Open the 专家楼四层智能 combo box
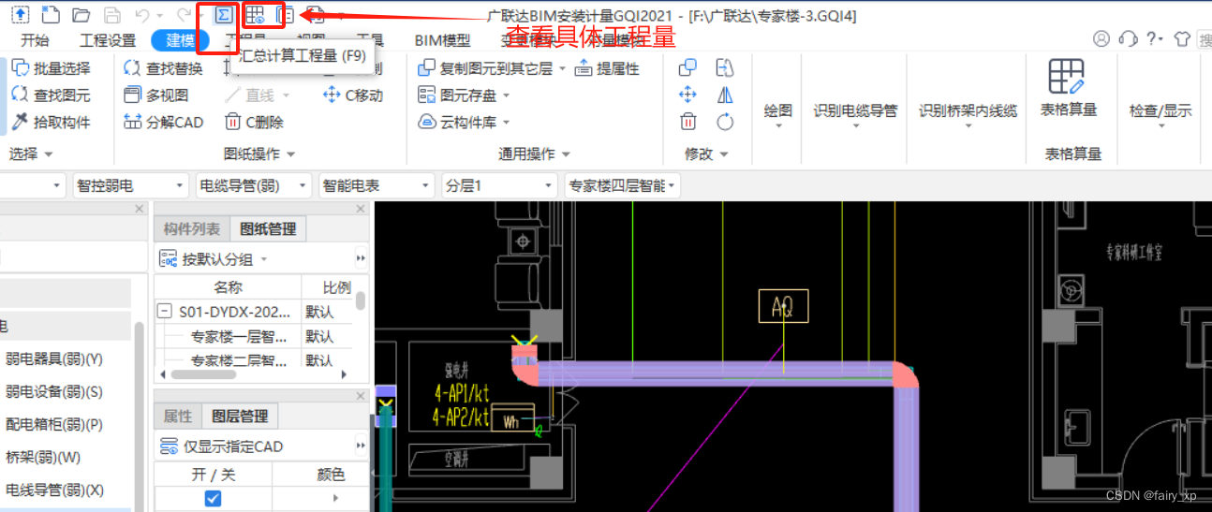The width and height of the screenshot is (1212, 512). 622,186
